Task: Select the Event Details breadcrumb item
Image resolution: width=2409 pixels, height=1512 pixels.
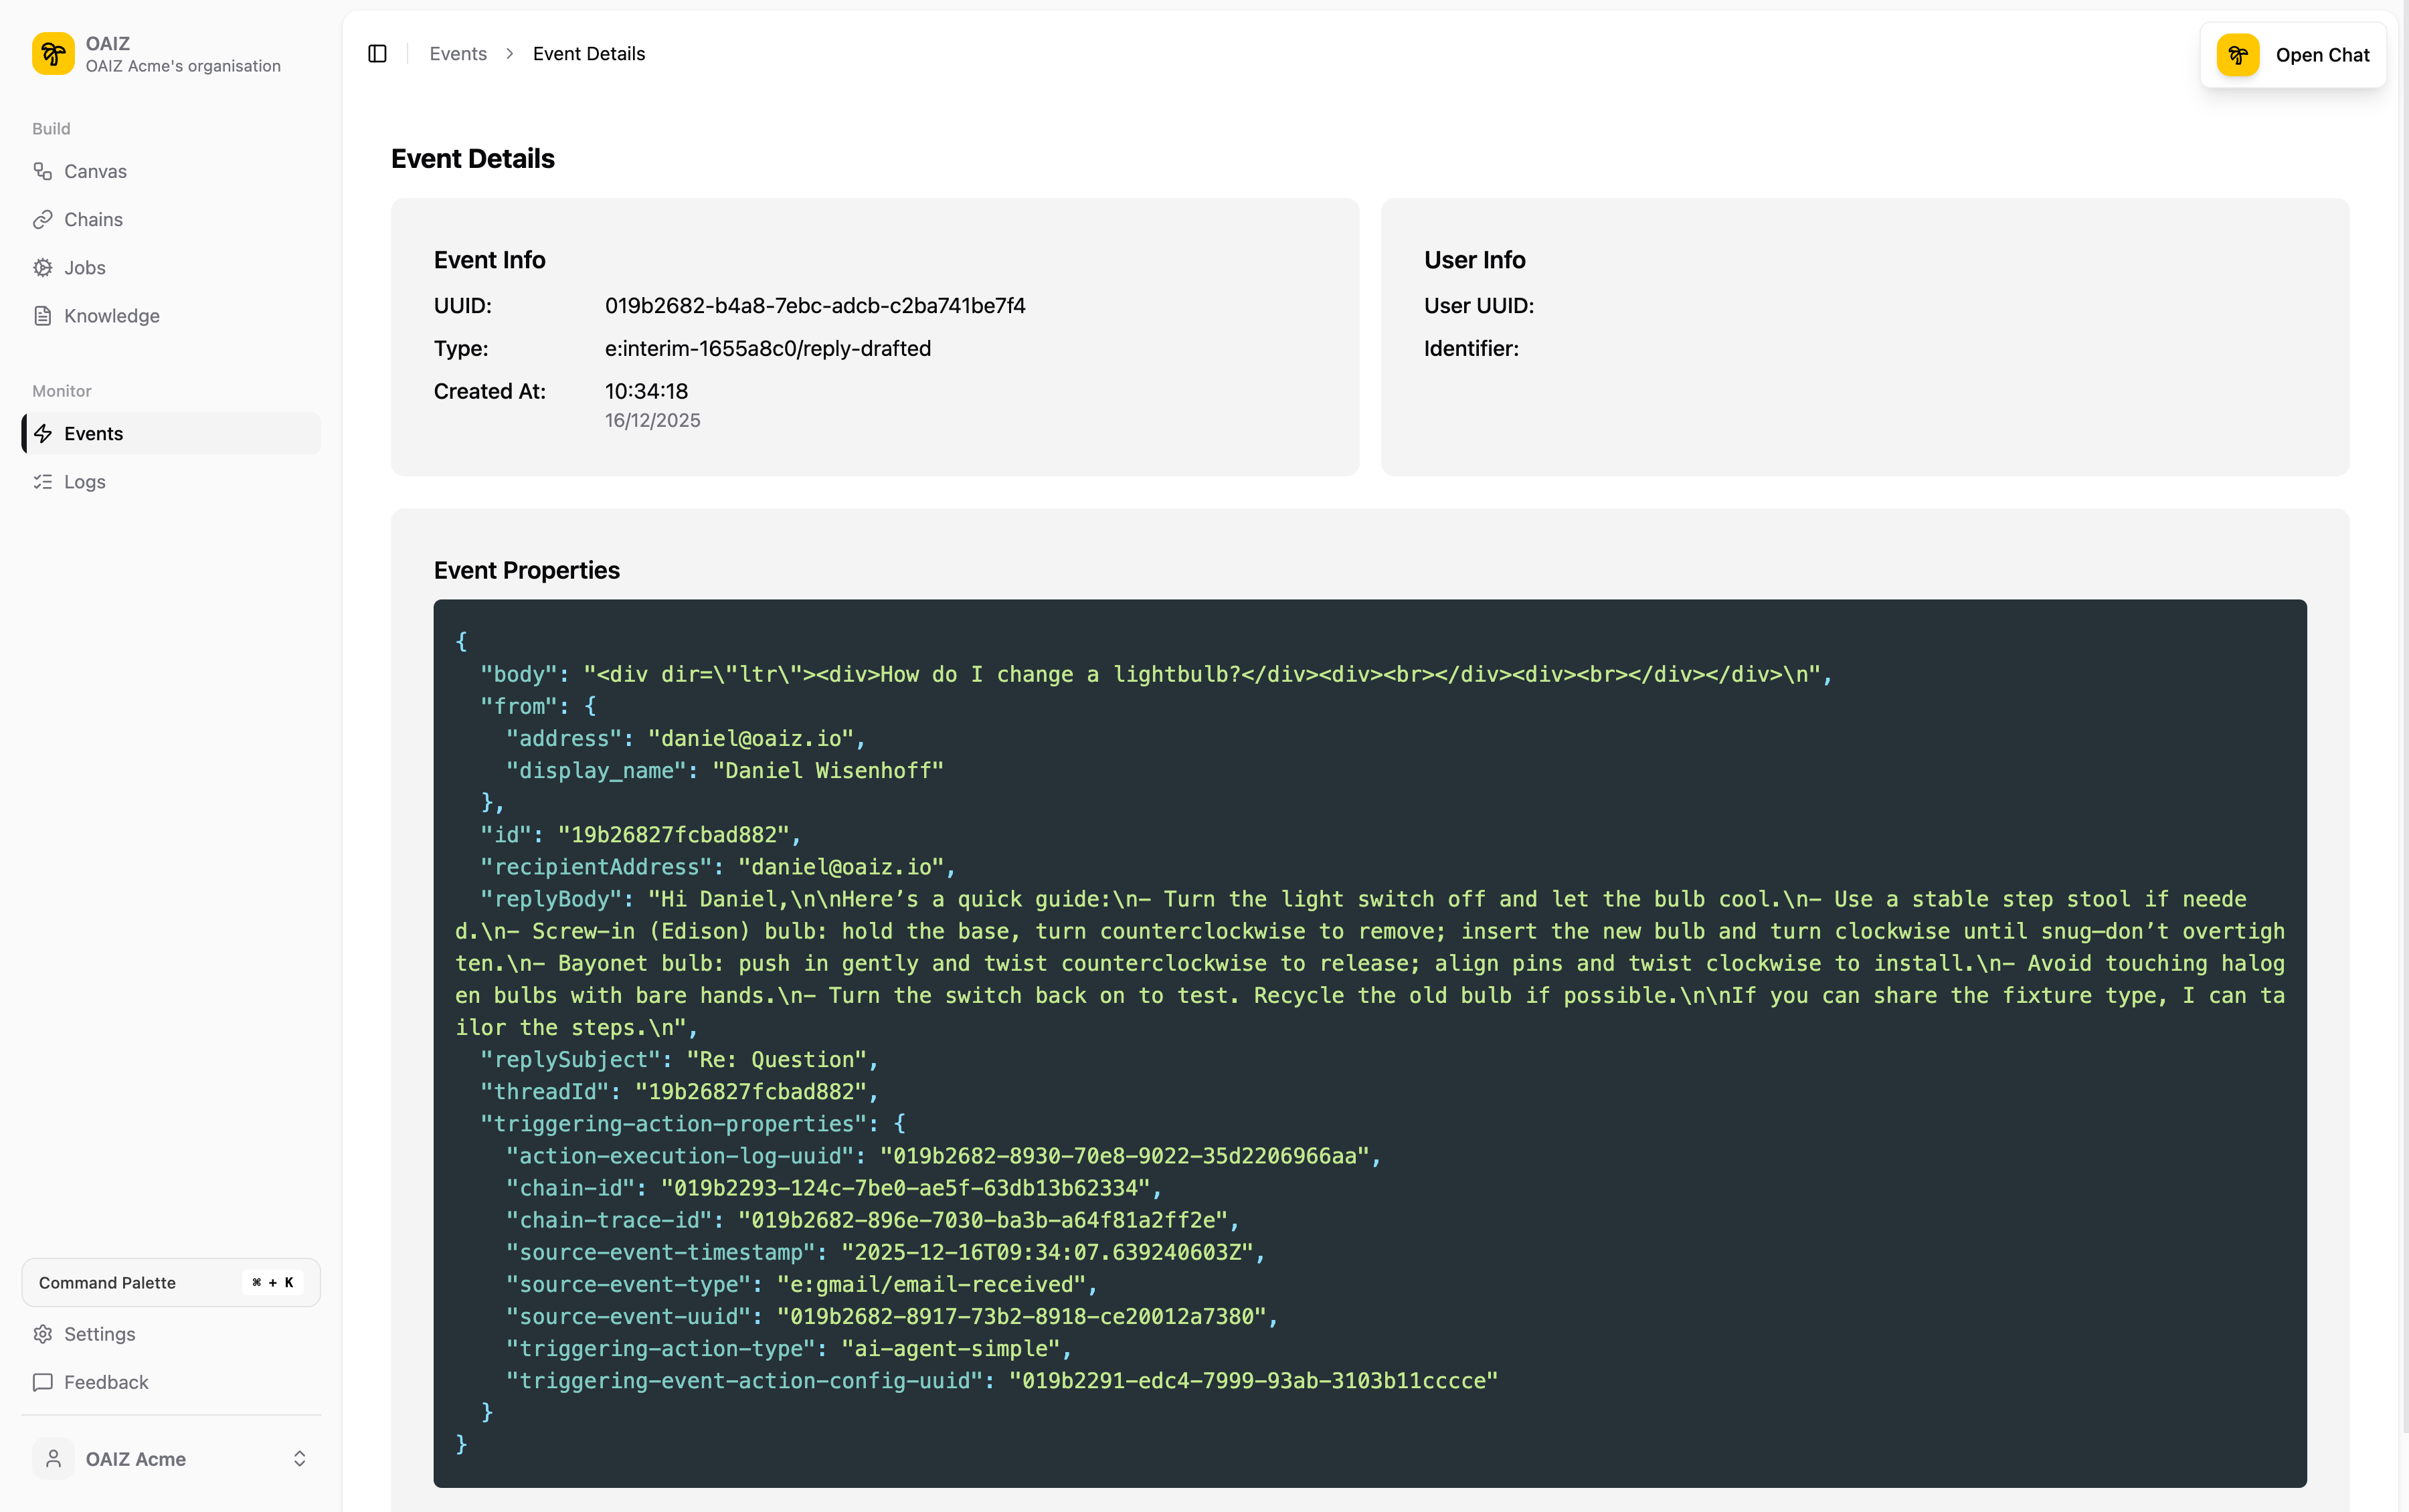Action: pos(588,53)
